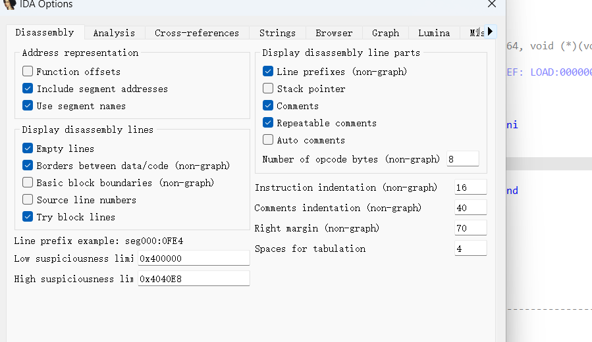Edit the Instruction indentation value
Image resolution: width=592 pixels, height=342 pixels.
(470, 187)
